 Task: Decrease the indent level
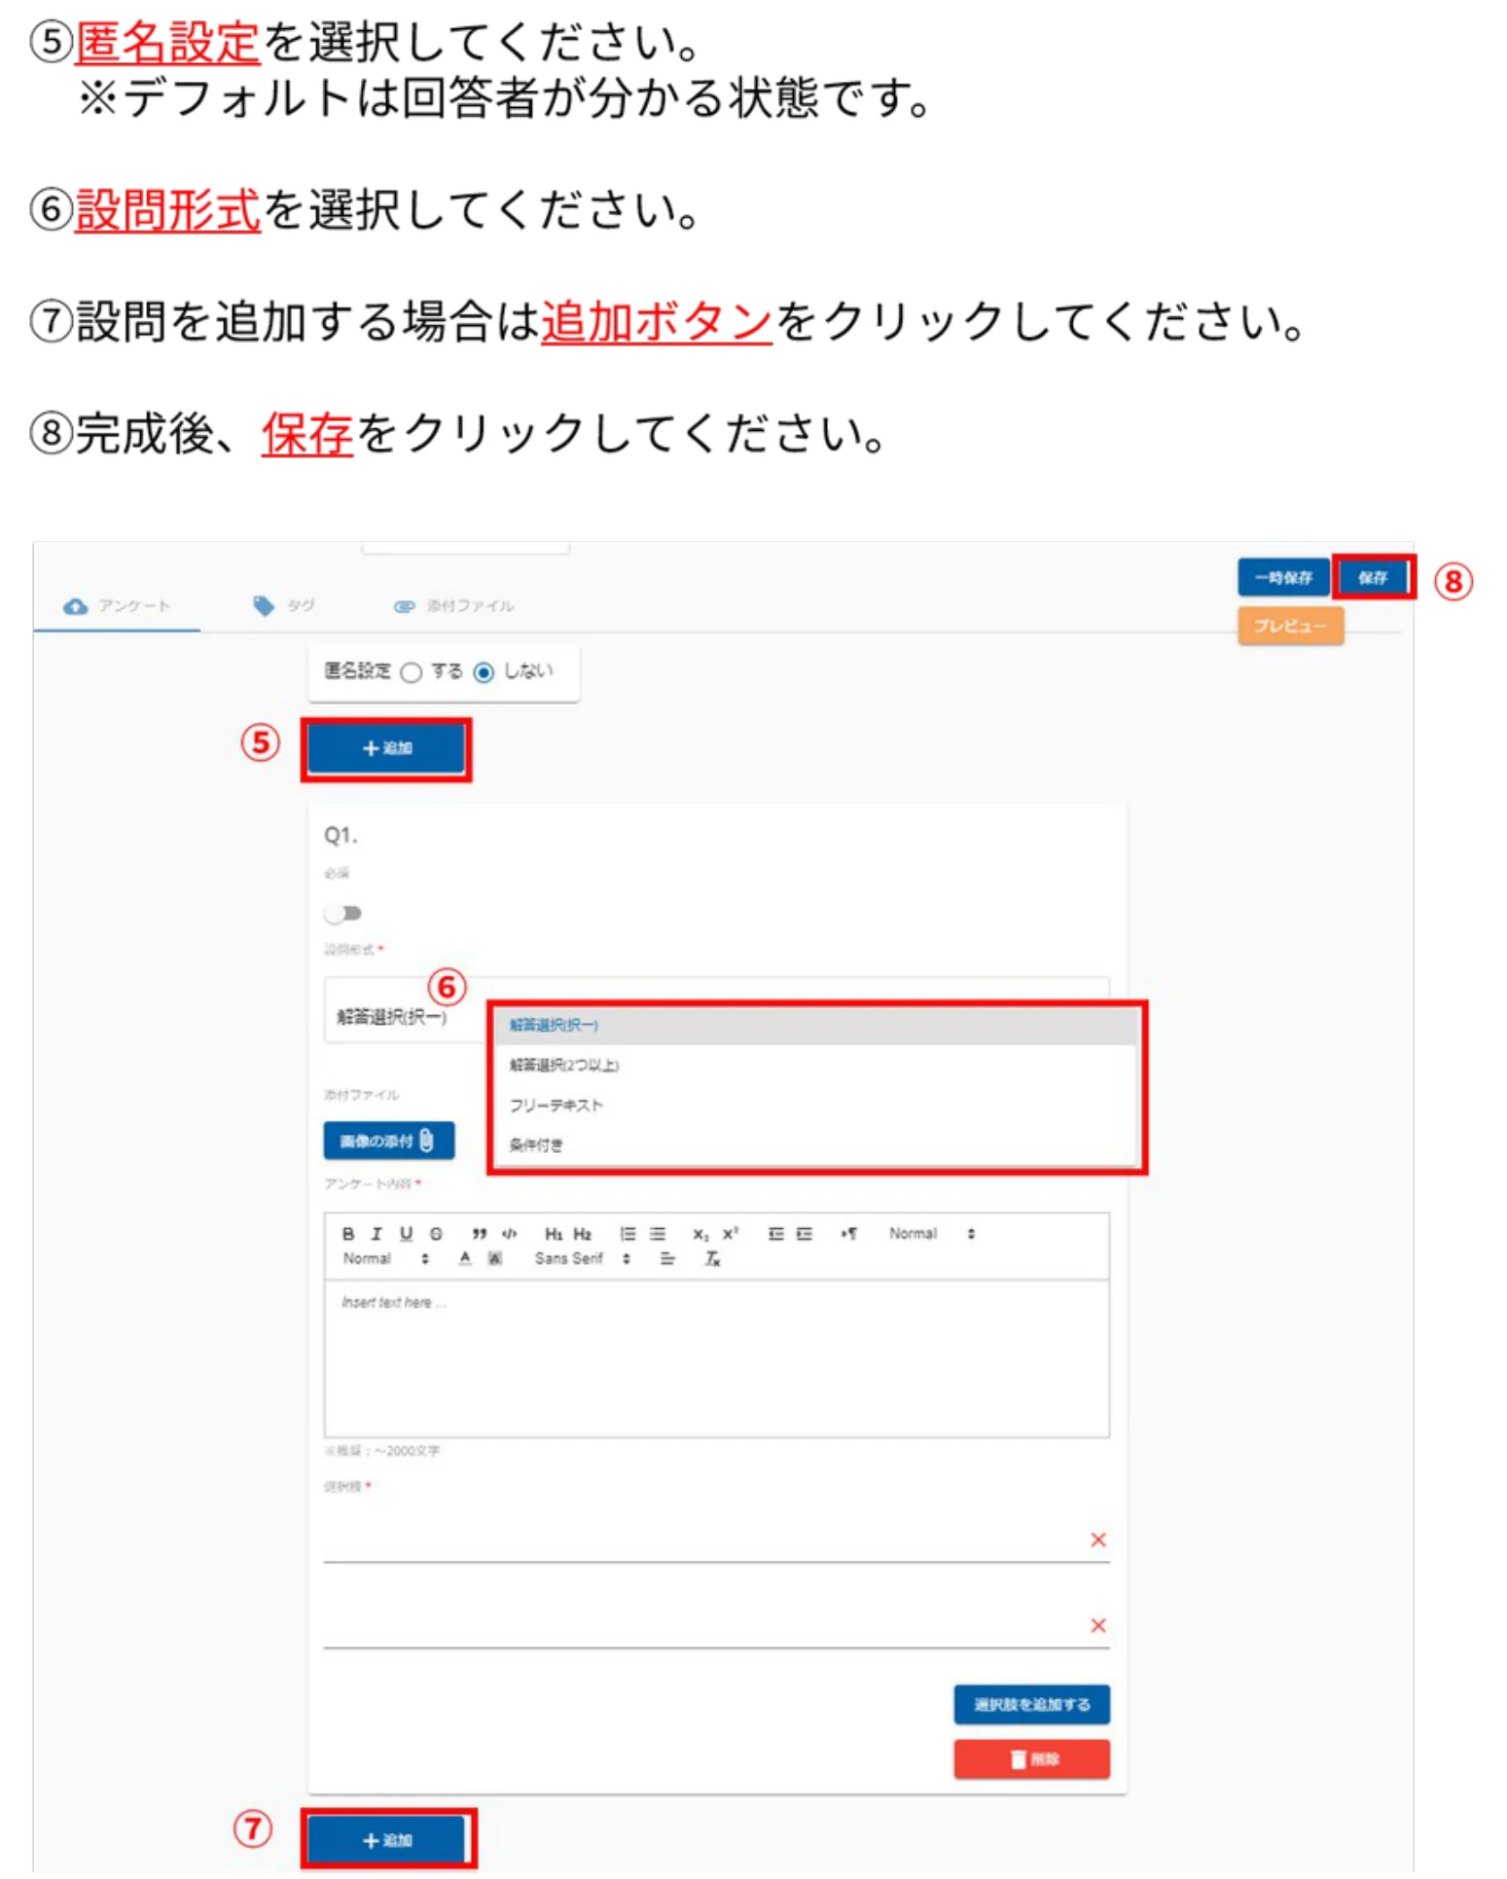(775, 1233)
